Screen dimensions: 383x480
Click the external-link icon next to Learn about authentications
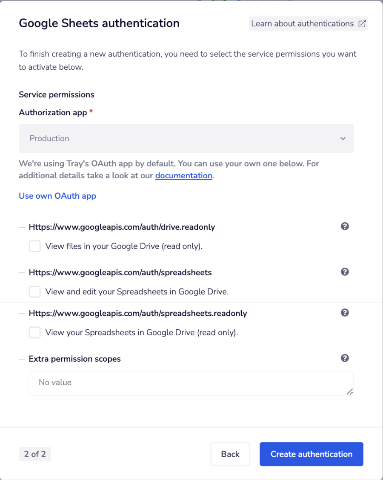pos(362,23)
